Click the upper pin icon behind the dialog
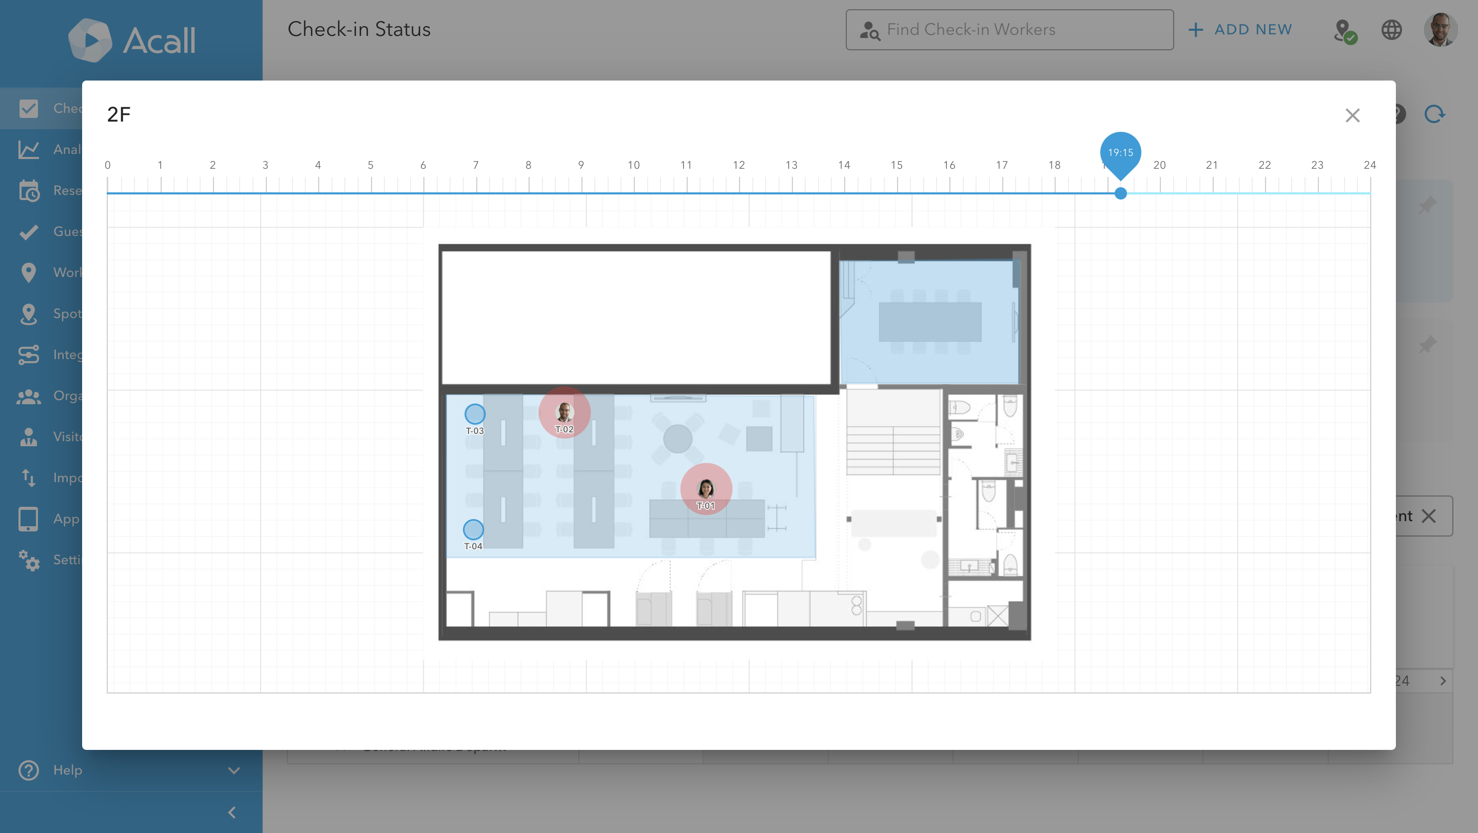Viewport: 1478px width, 833px height. (1428, 205)
